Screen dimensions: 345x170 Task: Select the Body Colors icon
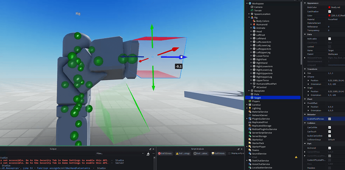(254, 21)
